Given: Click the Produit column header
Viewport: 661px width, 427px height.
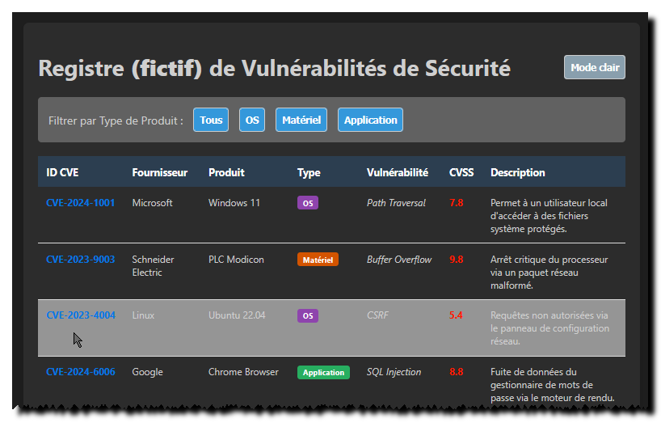Looking at the screenshot, I should (x=226, y=172).
